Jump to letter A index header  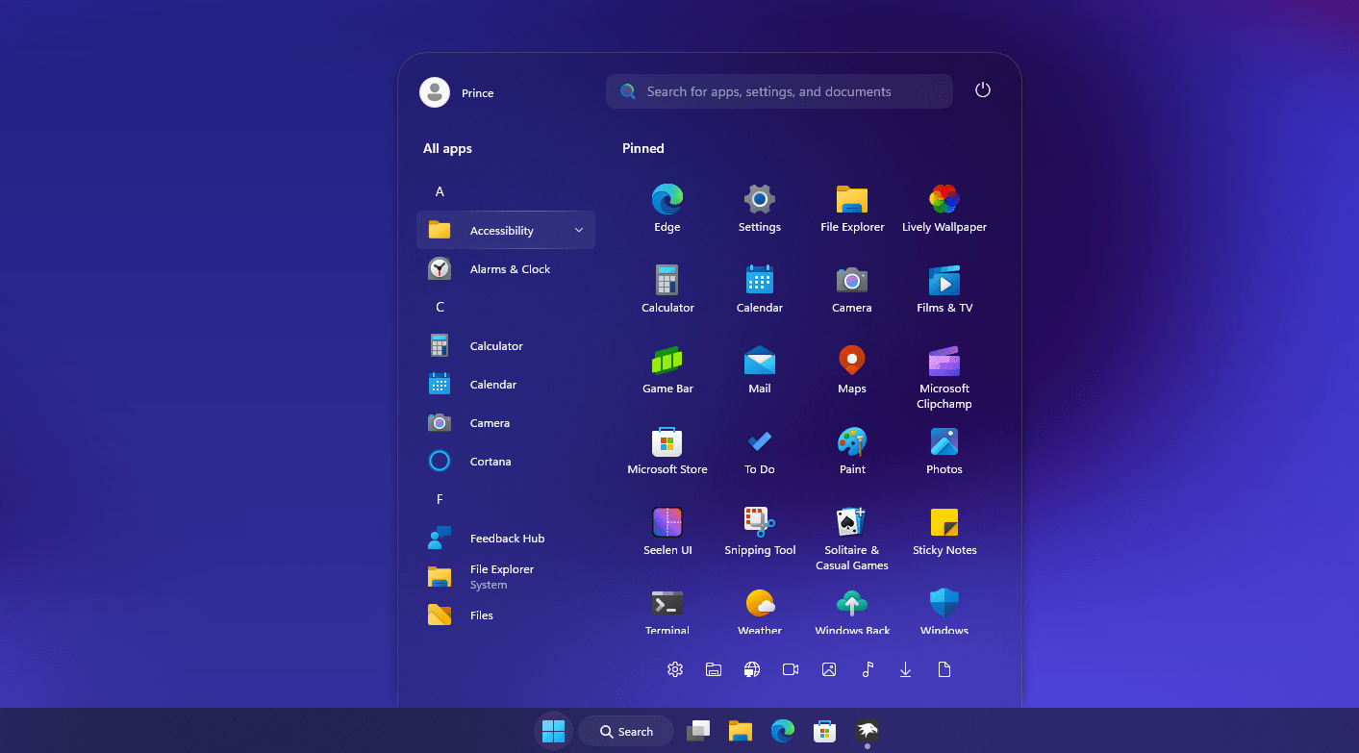440,192
